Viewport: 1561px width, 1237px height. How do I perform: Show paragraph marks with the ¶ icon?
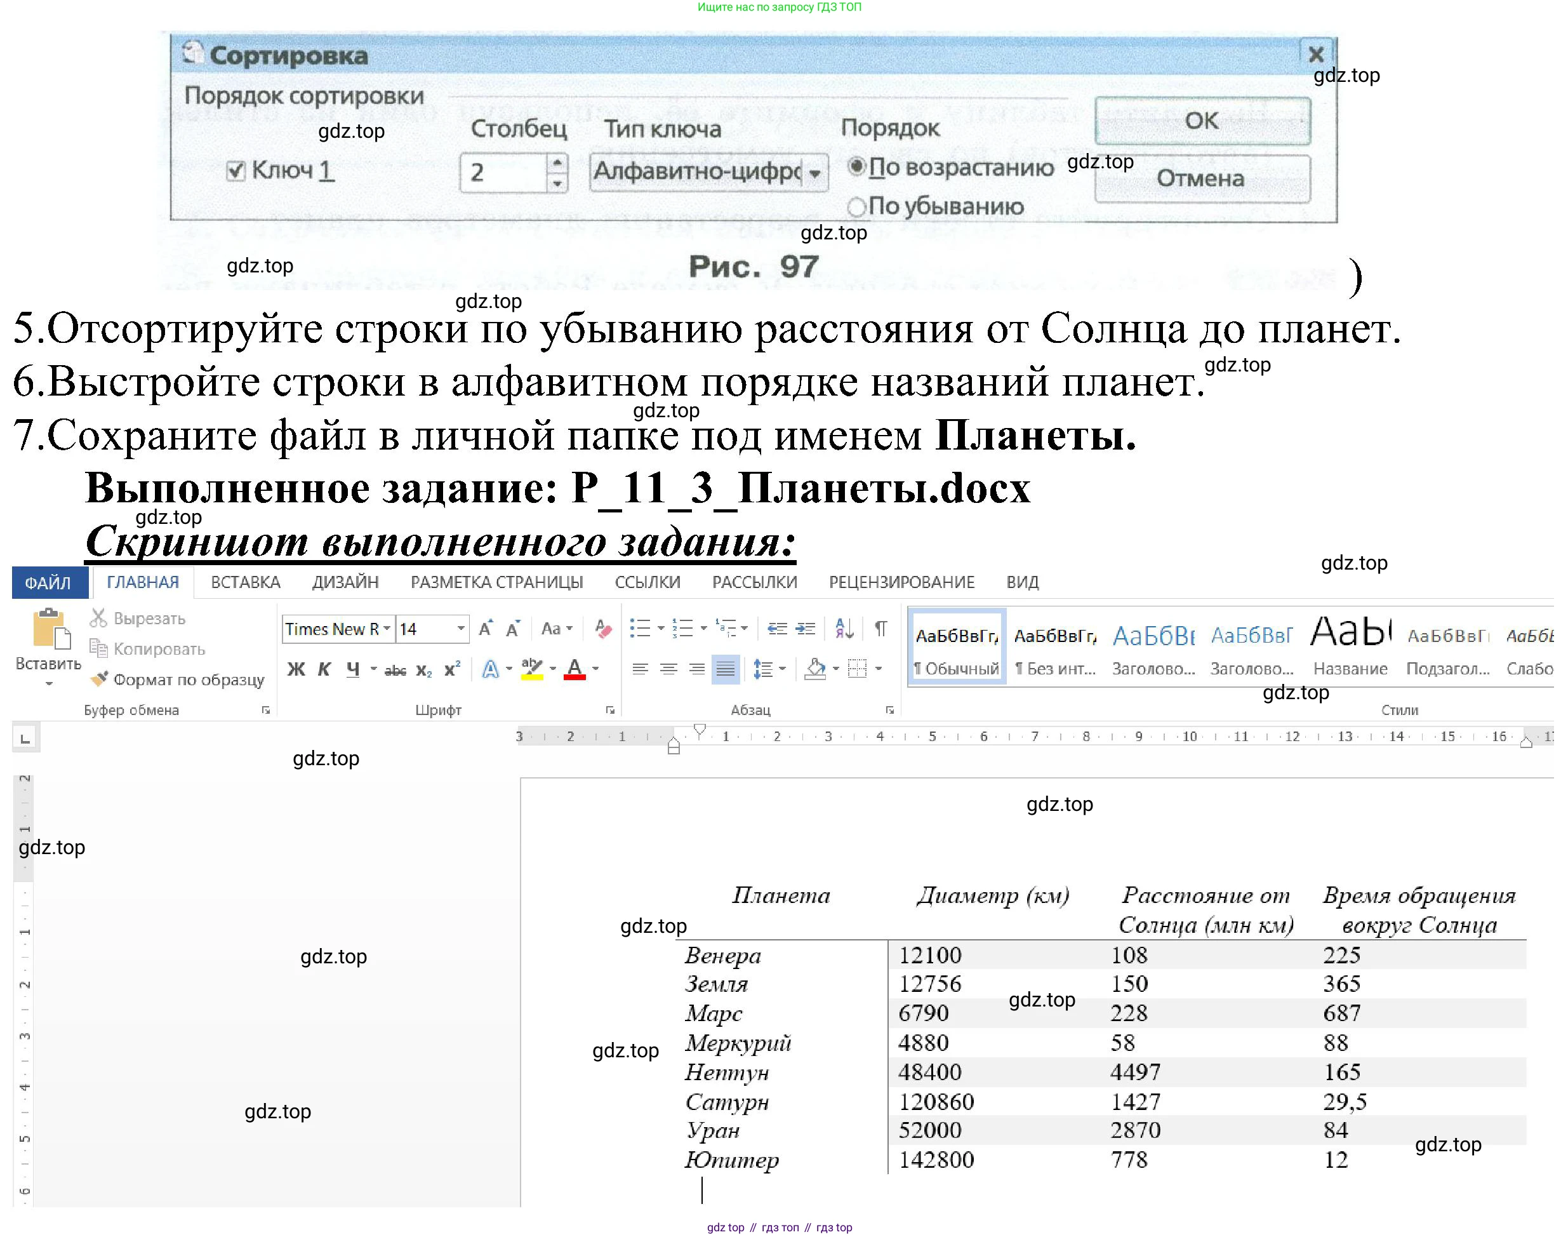[882, 629]
